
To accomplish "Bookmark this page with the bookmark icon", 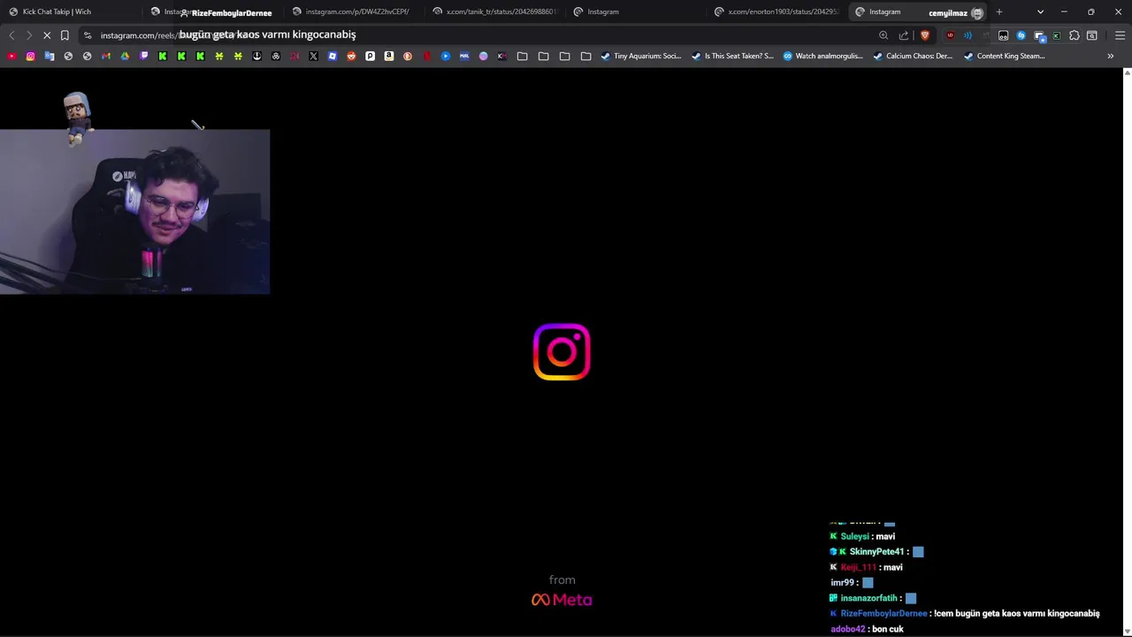I will 65,35.
